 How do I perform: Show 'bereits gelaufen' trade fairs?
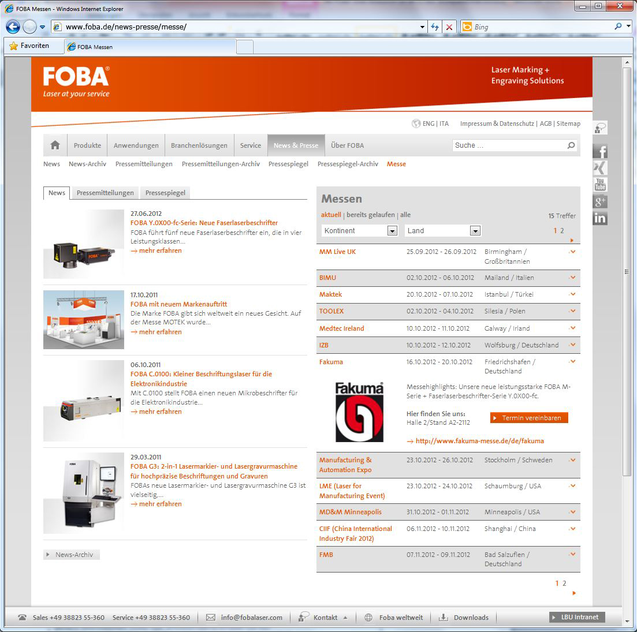tap(371, 215)
